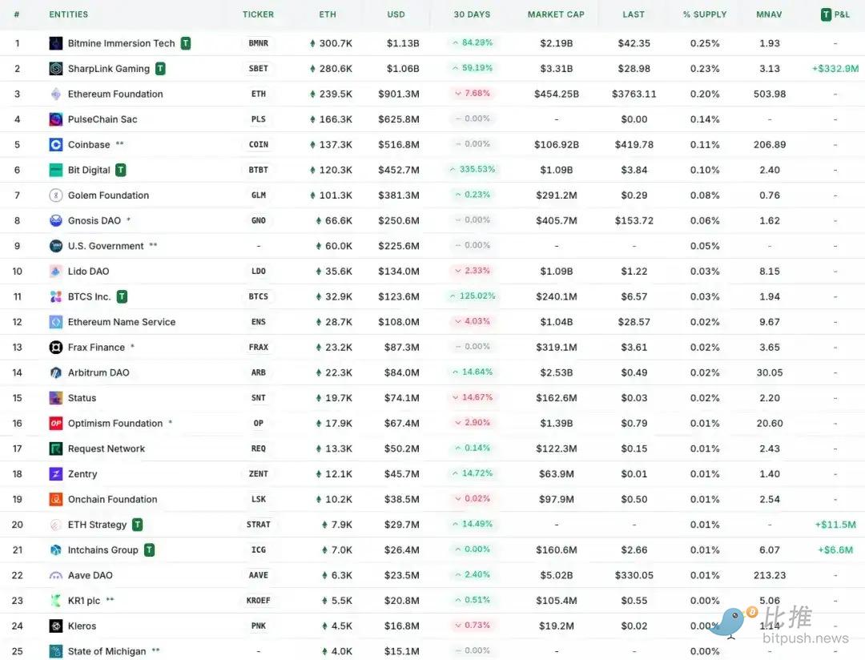This screenshot has height=660, width=865.
Task: Click the Gnosis DAO logo icon
Action: [56, 221]
